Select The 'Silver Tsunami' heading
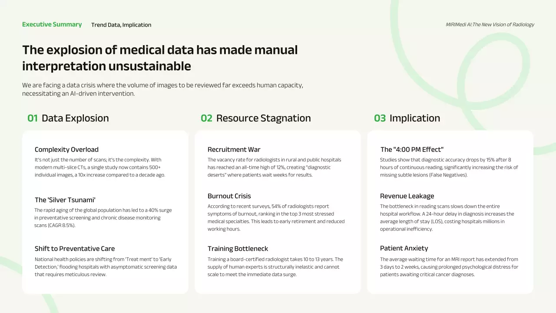This screenshot has height=313, width=556. 65,200
